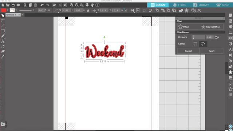Click the Weld icon in top toolbar
The height and width of the screenshot is (131, 233).
181,11
